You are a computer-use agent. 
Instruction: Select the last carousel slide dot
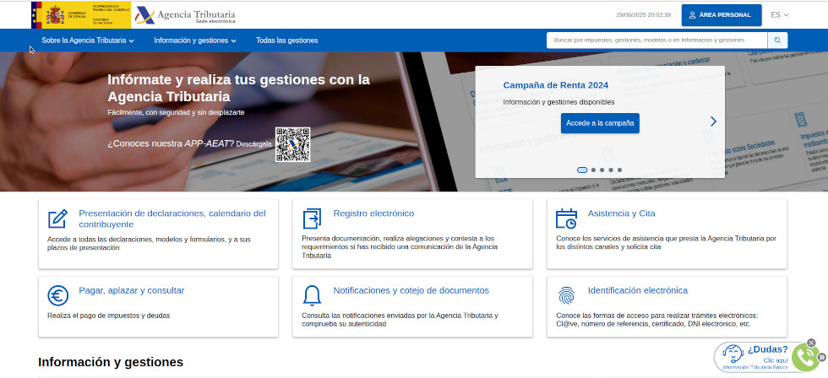619,170
